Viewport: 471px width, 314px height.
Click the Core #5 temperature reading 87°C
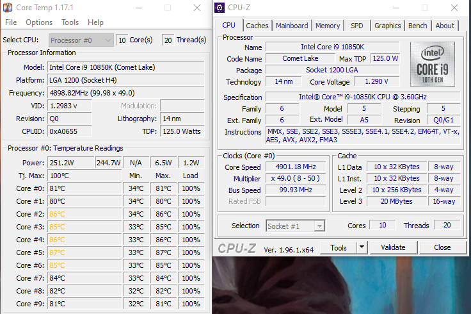84,252
